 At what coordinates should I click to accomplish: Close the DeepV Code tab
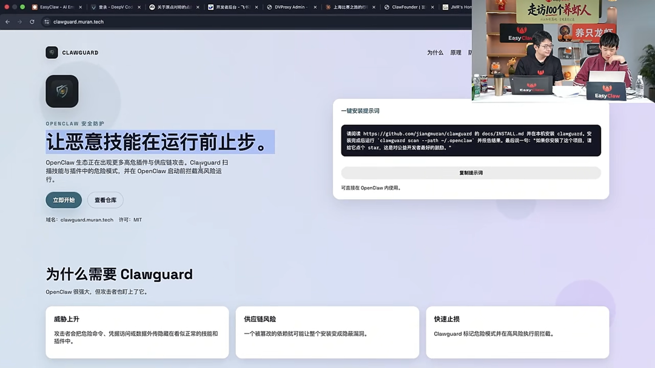pos(139,7)
